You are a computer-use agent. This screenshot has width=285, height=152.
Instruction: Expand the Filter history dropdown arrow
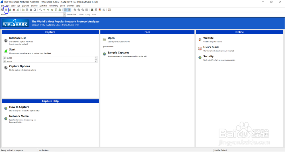(64, 15)
